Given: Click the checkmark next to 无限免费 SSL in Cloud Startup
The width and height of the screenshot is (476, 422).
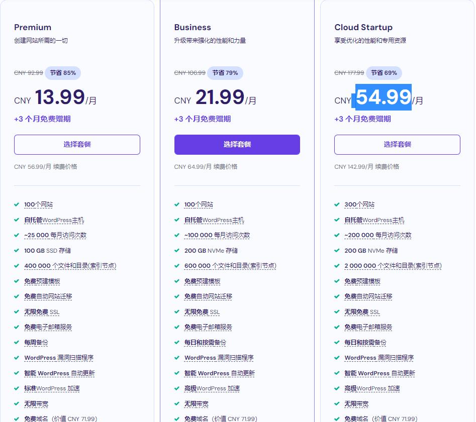Looking at the screenshot, I should [x=338, y=311].
